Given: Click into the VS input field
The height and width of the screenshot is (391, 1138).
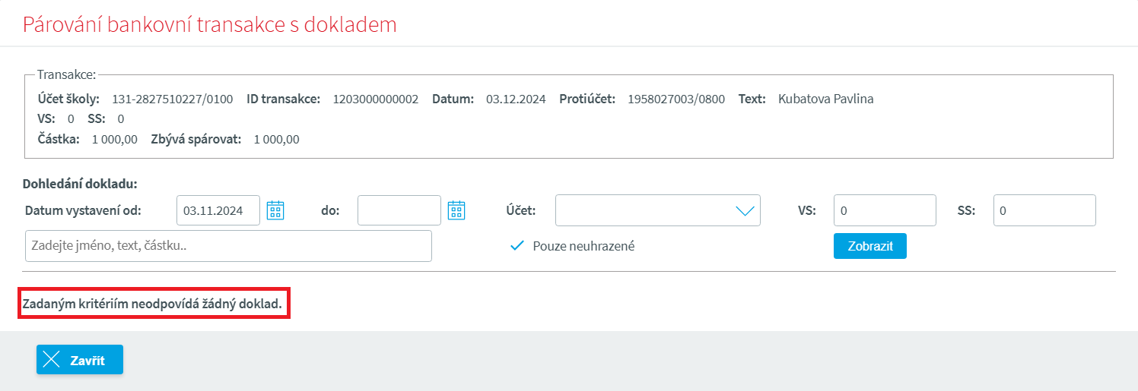Looking at the screenshot, I should [x=884, y=211].
